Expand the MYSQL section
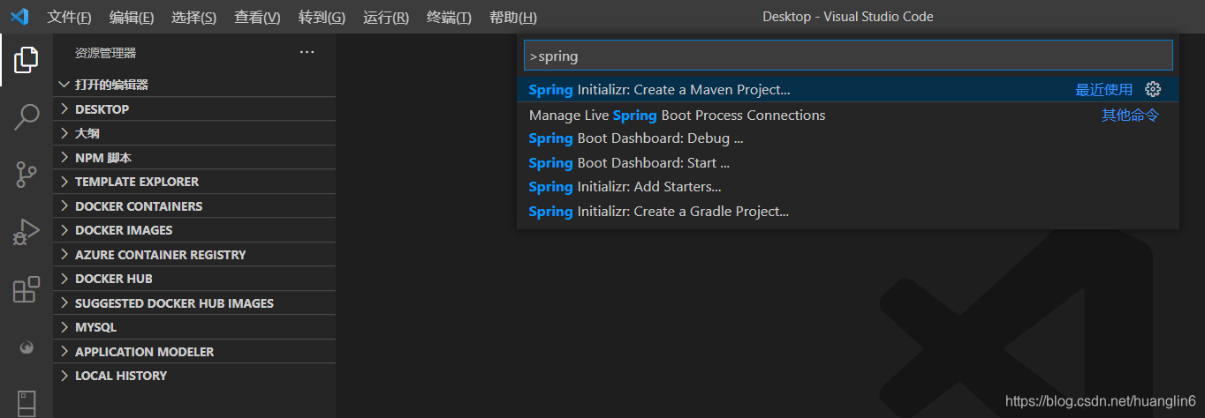This screenshot has height=418, width=1205. [x=194, y=327]
